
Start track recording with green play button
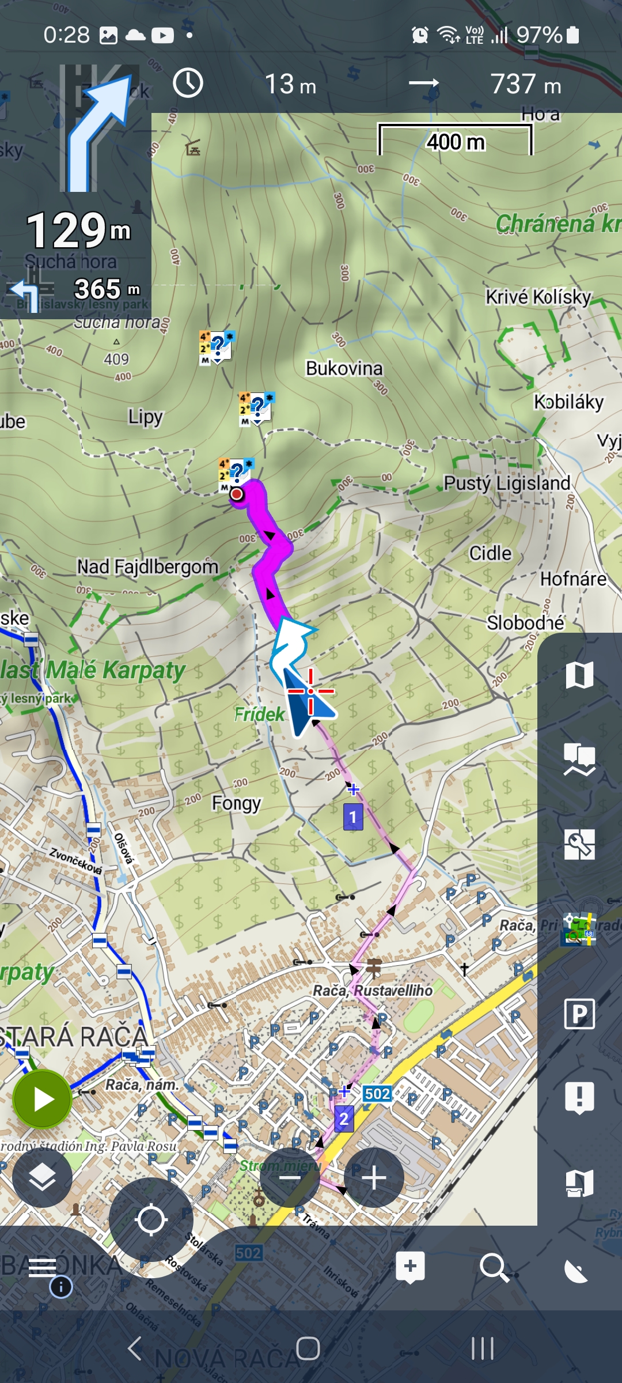click(42, 1099)
